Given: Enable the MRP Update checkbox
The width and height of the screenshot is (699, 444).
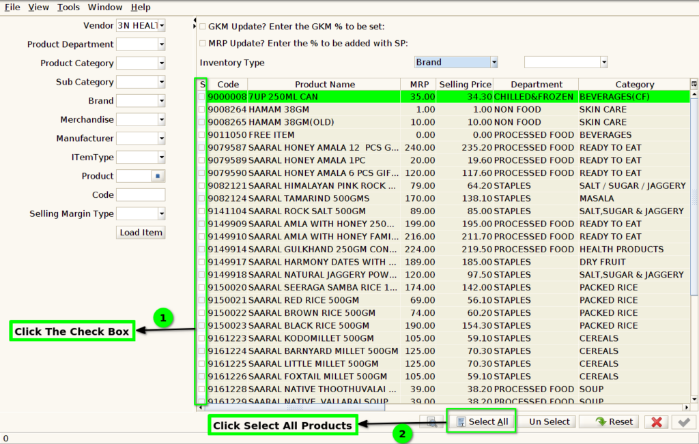Looking at the screenshot, I should point(202,43).
